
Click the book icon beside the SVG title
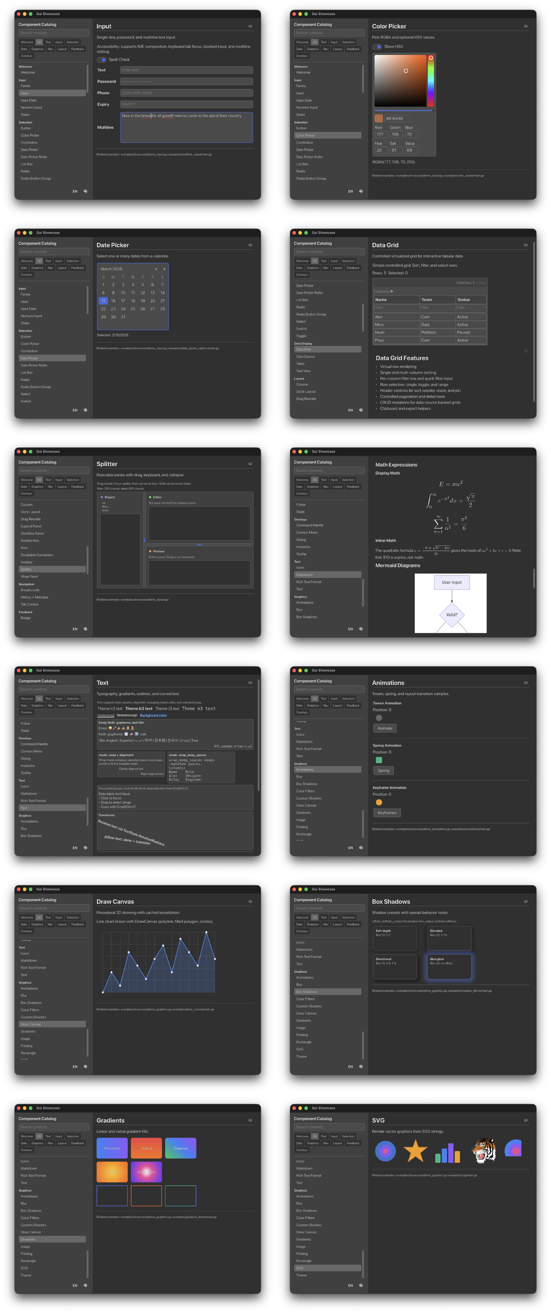click(526, 1120)
